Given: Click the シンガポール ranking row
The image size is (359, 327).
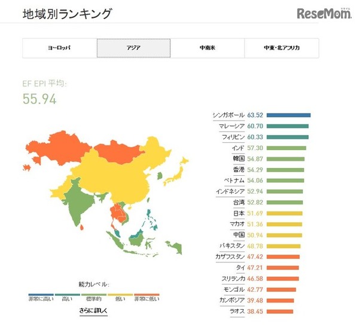Looking at the screenshot, I should point(261,115).
